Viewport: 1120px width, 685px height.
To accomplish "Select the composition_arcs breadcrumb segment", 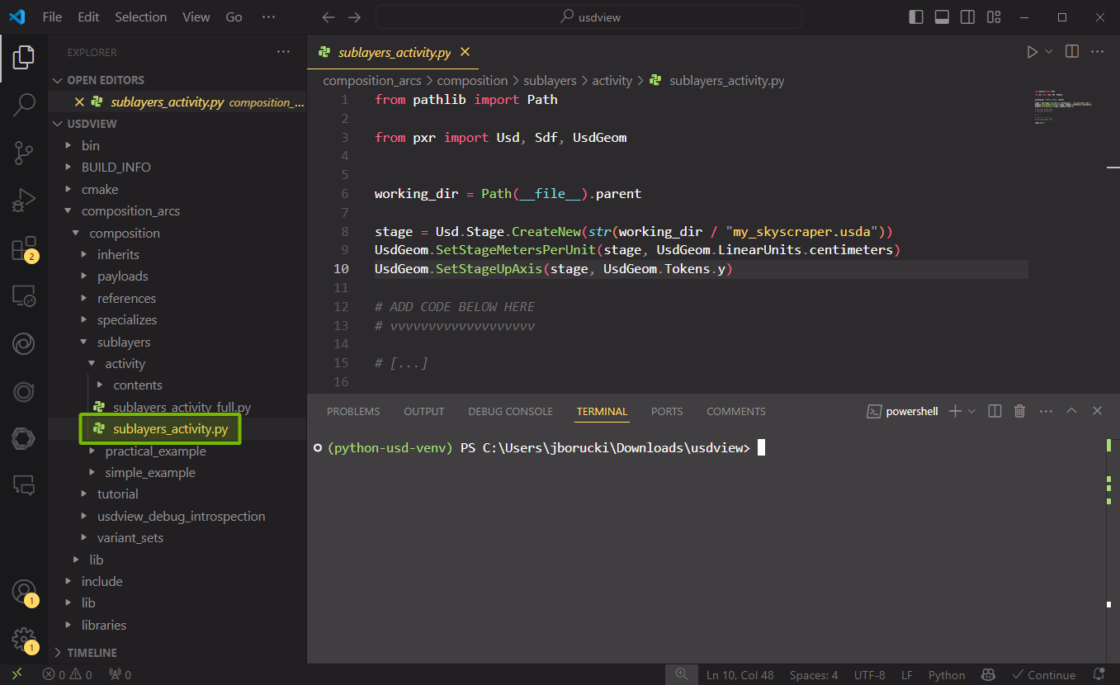I will [372, 80].
